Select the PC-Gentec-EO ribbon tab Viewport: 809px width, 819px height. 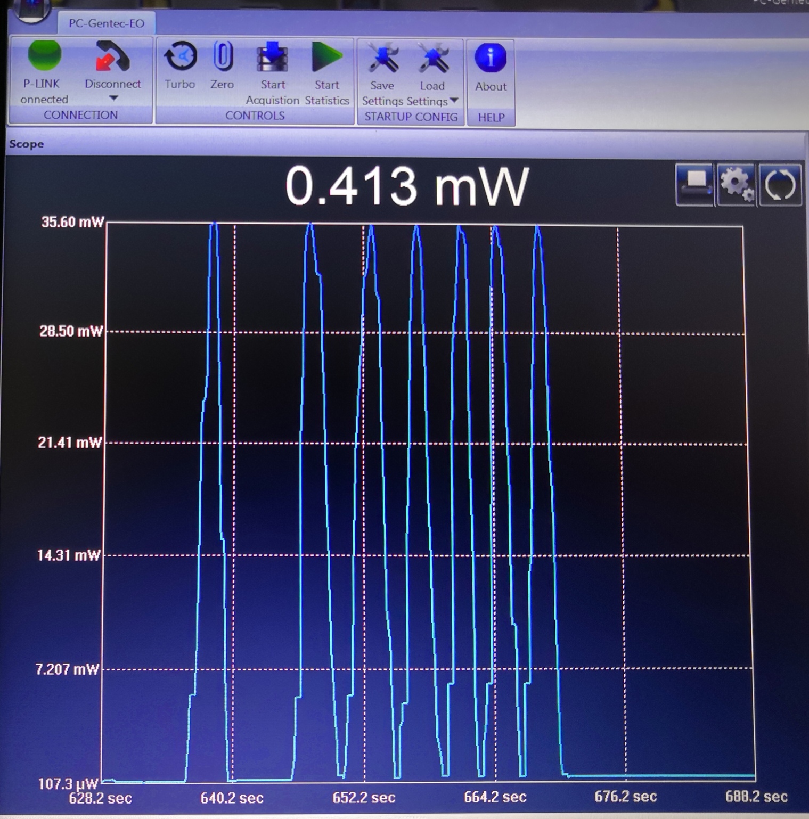point(107,23)
